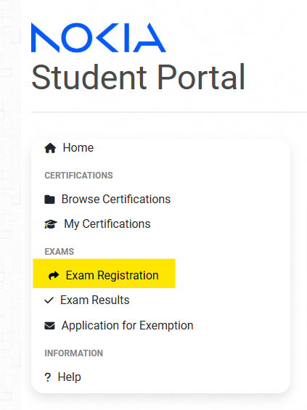Image resolution: width=307 pixels, height=410 pixels.
Task: Open the Home menu item
Action: pyautogui.click(x=78, y=148)
